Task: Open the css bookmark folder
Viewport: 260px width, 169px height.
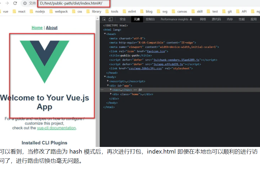Action: pos(77,11)
